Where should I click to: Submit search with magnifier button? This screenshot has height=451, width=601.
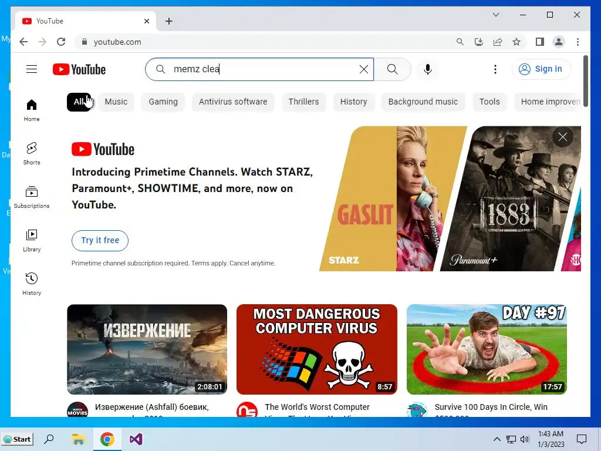393,69
